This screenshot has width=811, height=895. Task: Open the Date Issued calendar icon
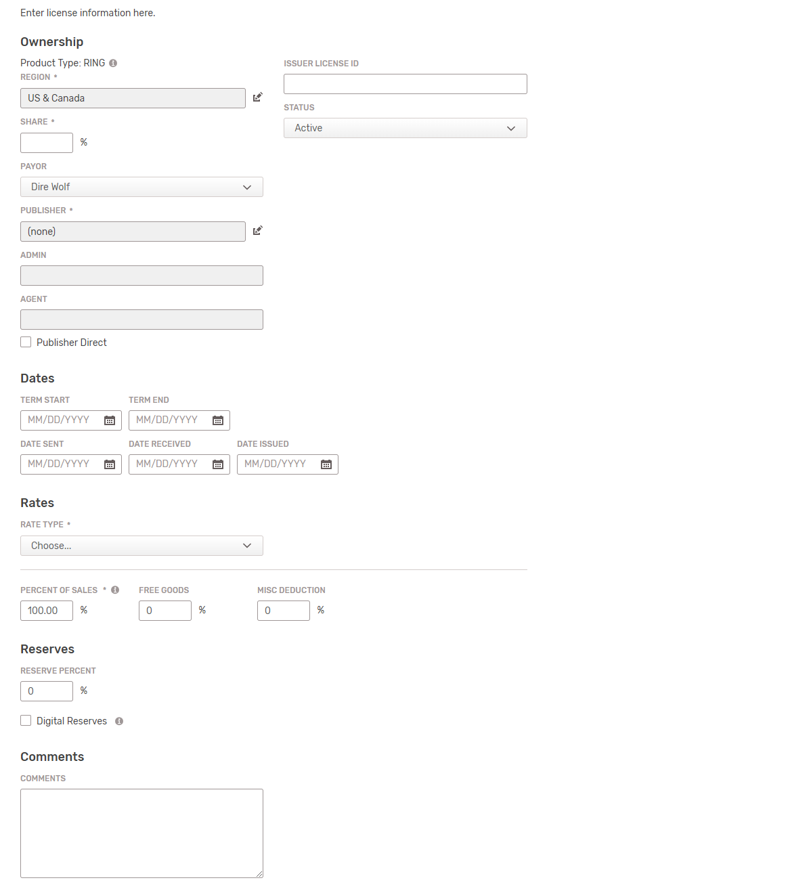[x=326, y=464]
